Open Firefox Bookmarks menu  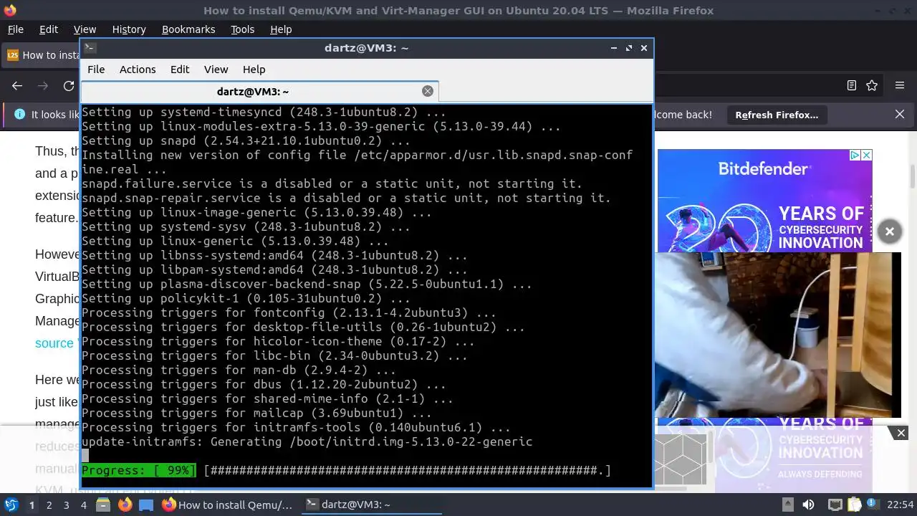click(188, 29)
